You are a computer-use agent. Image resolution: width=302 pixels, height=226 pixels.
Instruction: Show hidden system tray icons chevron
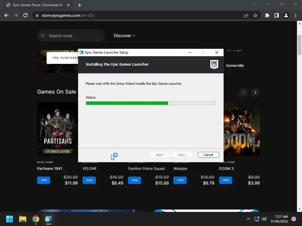click(x=249, y=219)
